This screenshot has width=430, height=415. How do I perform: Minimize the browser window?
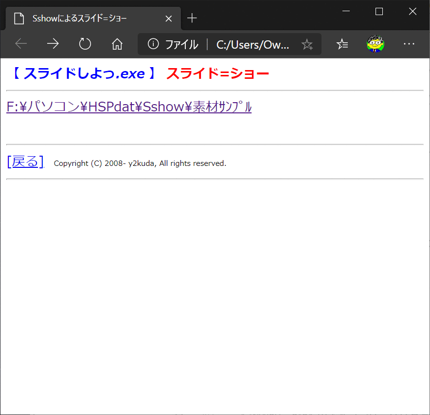(x=346, y=12)
